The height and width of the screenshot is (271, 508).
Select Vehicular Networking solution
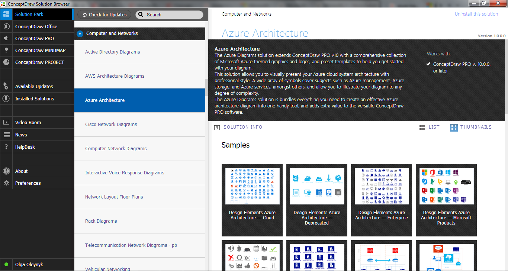pyautogui.click(x=140, y=264)
